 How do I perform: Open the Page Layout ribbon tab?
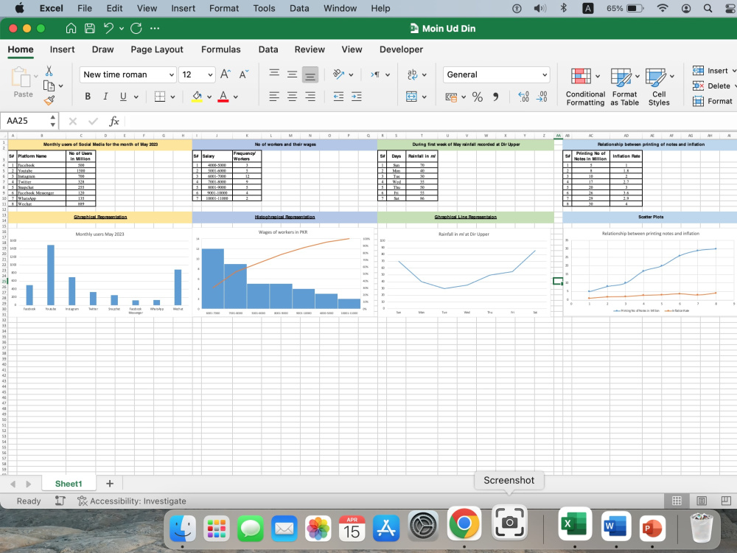click(x=157, y=49)
